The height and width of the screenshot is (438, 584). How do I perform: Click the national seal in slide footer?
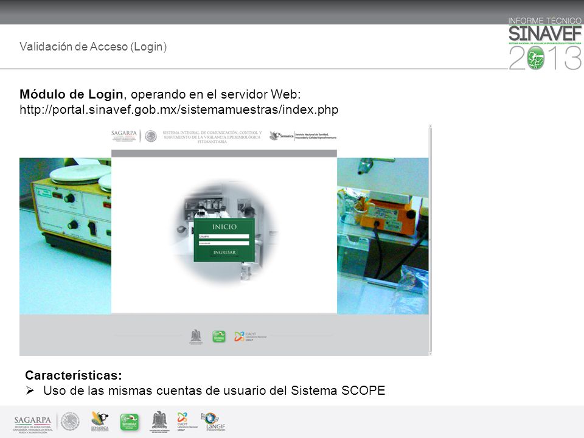(71, 422)
